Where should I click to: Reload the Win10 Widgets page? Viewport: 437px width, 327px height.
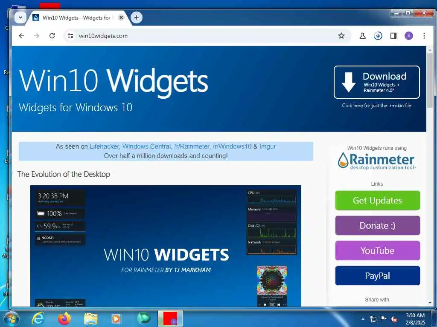click(52, 36)
